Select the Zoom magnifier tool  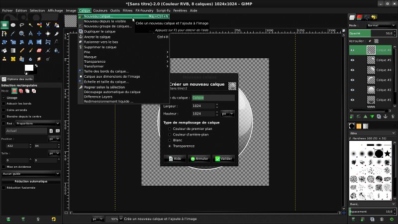[22, 33]
